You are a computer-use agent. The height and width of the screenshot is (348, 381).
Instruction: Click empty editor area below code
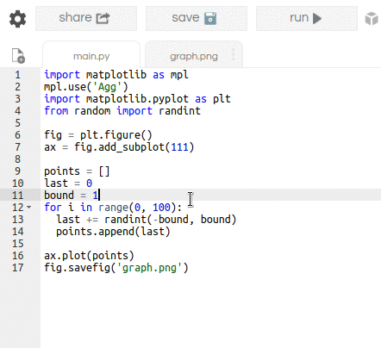coord(210,310)
